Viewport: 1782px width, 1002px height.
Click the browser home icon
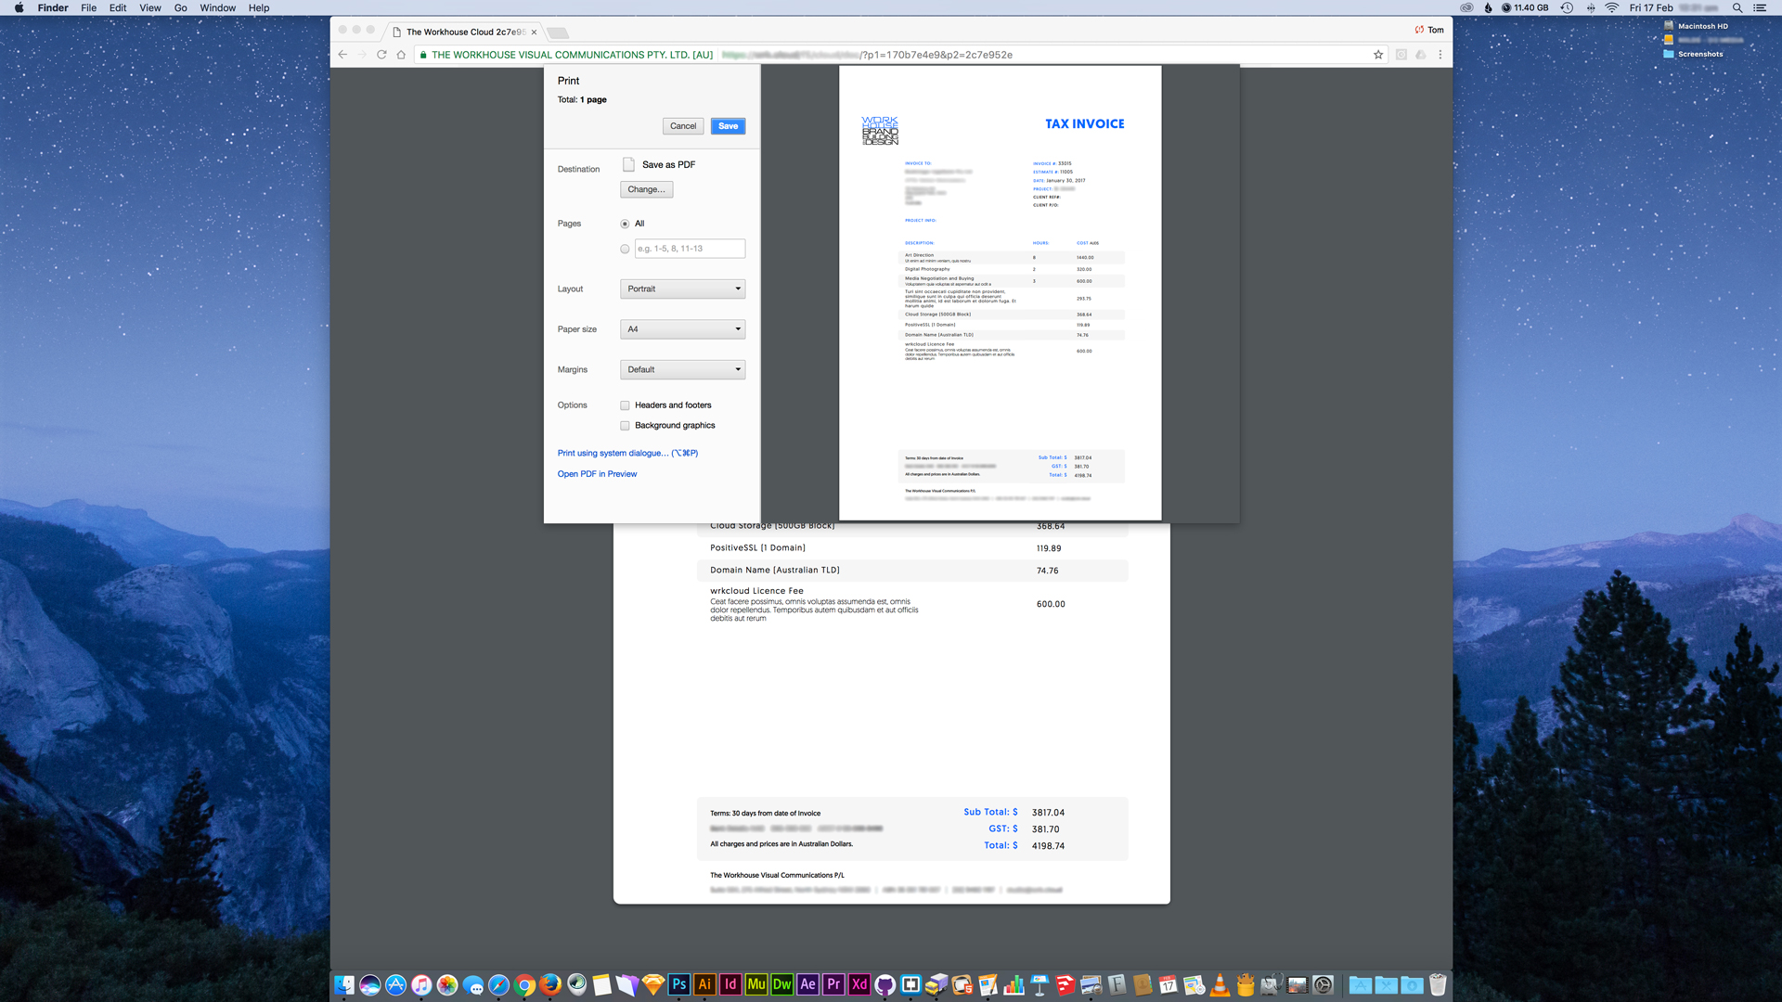click(401, 55)
